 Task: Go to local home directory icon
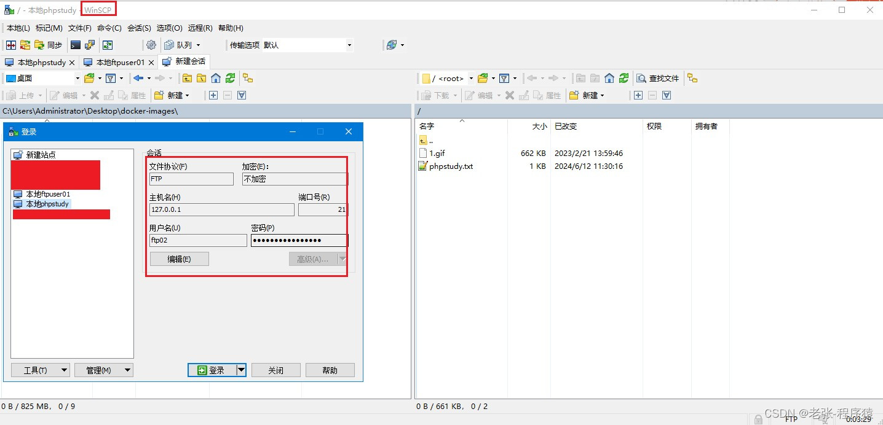(216, 78)
